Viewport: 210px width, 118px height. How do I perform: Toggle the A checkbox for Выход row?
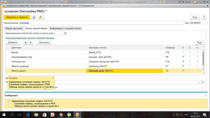(183, 52)
